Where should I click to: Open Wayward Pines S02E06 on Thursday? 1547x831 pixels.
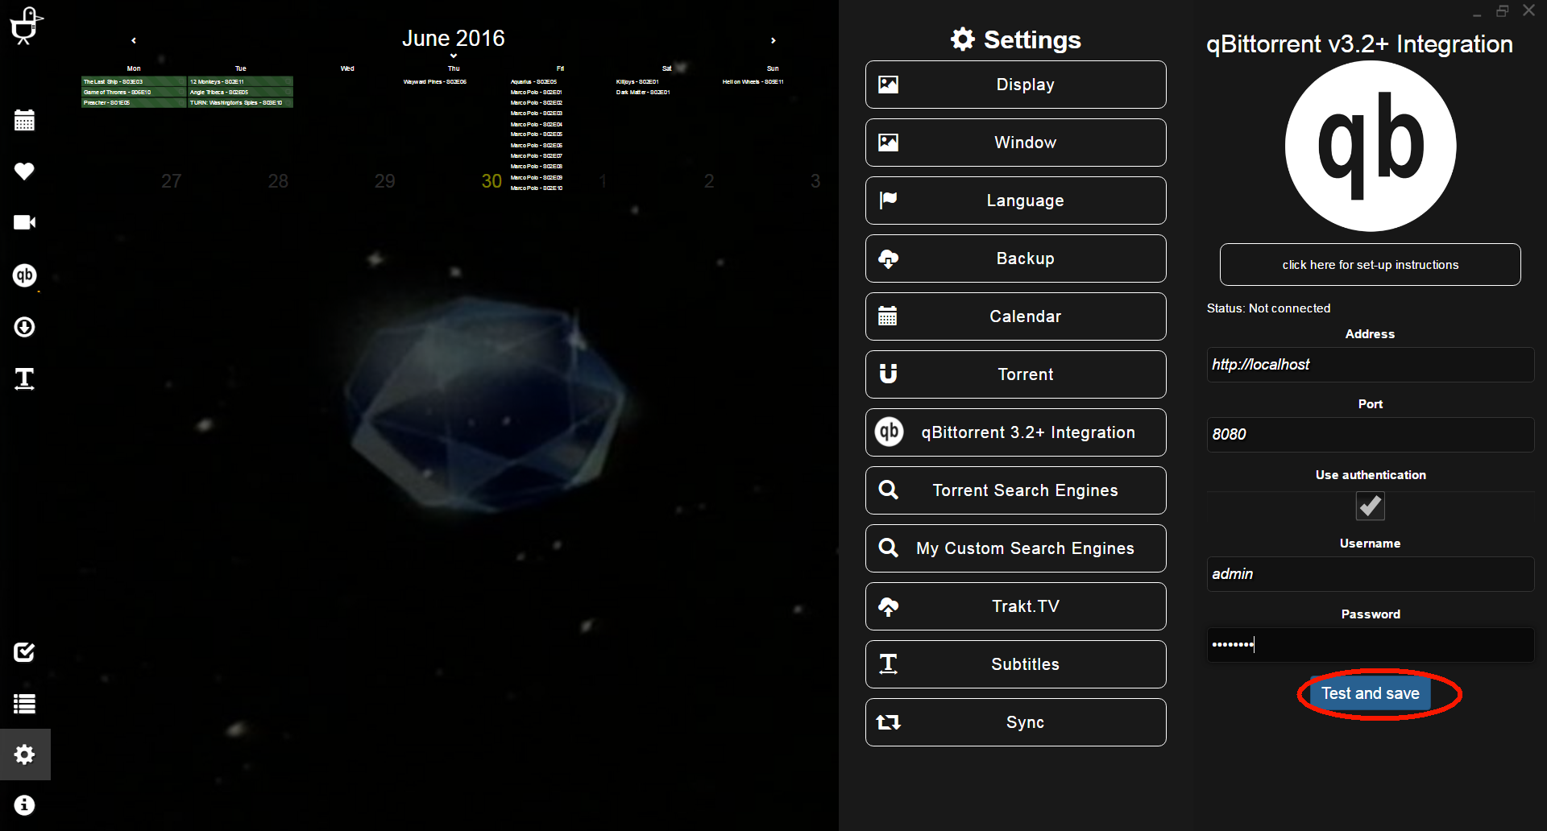(435, 81)
